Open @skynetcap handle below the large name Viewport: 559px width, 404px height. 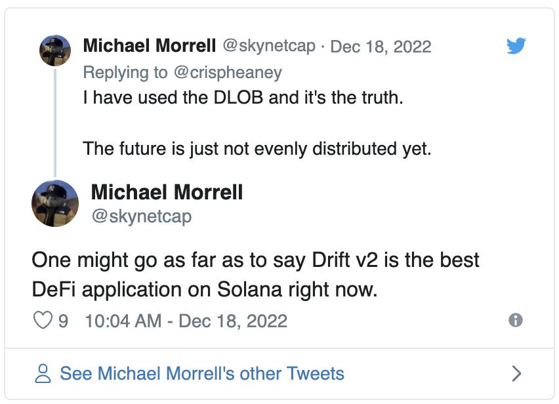click(x=142, y=216)
